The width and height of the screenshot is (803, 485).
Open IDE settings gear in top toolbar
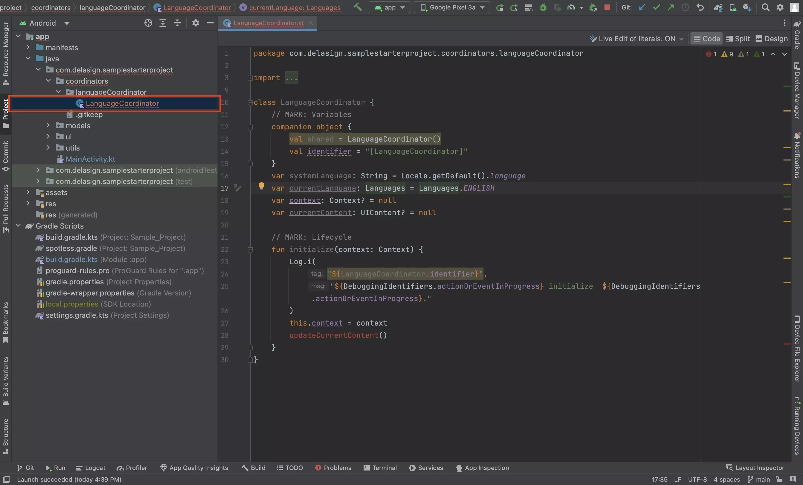point(780,7)
